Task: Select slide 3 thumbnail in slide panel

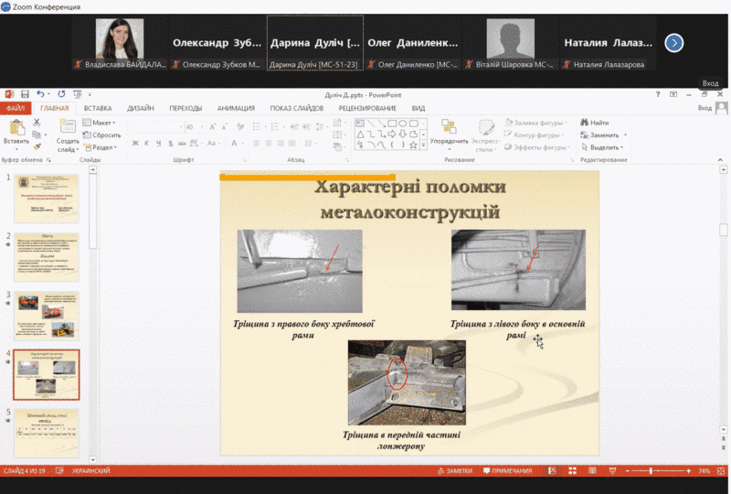Action: pyautogui.click(x=47, y=316)
